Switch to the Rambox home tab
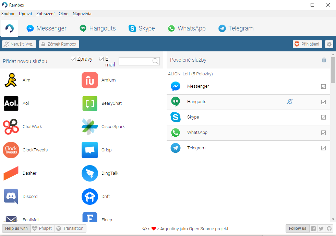This screenshot has width=336, height=236. tap(10, 28)
